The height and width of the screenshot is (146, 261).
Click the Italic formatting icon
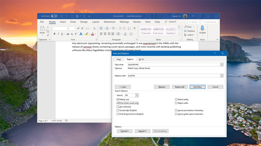coord(58,34)
